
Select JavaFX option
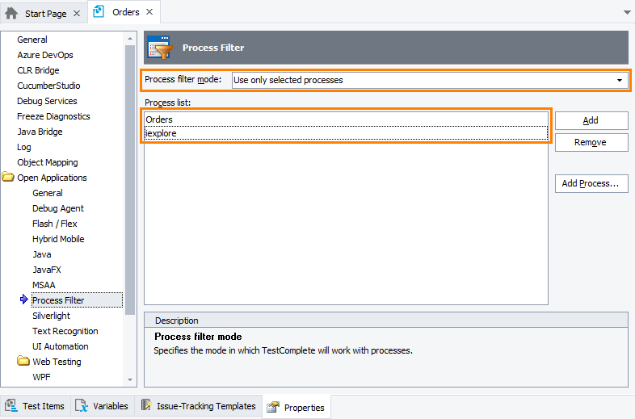[x=47, y=270]
